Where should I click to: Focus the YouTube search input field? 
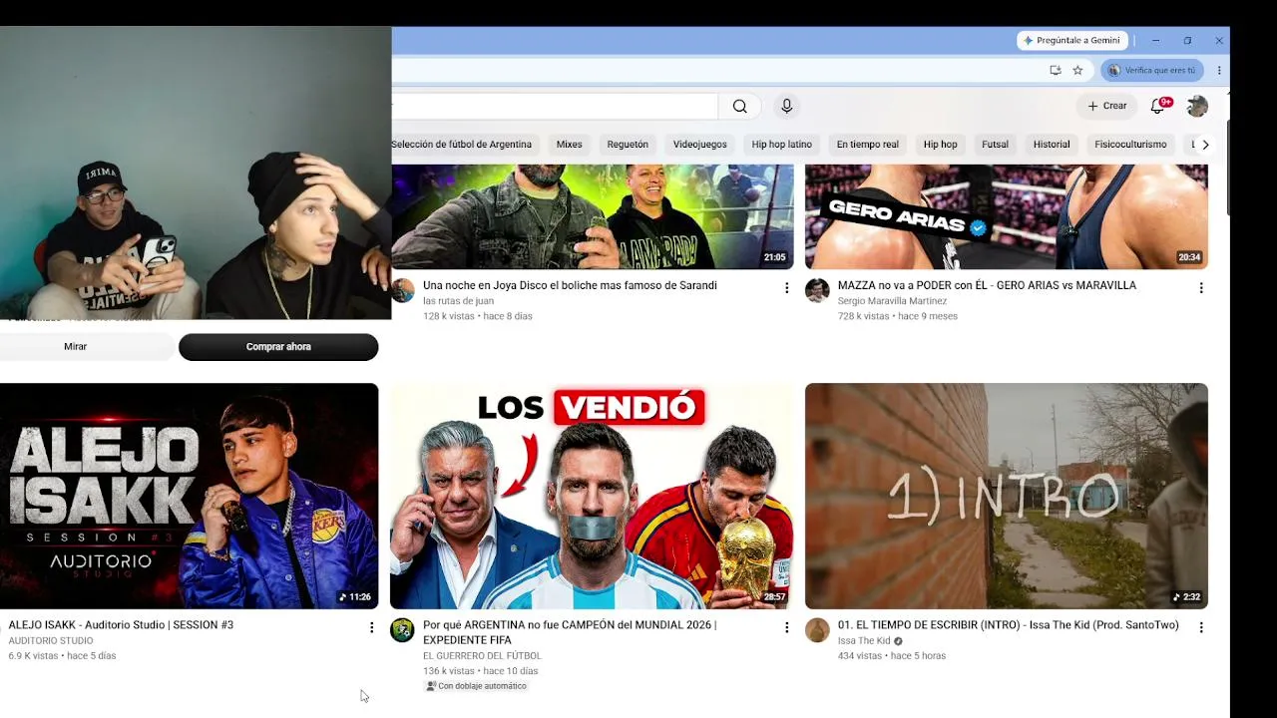pos(555,107)
